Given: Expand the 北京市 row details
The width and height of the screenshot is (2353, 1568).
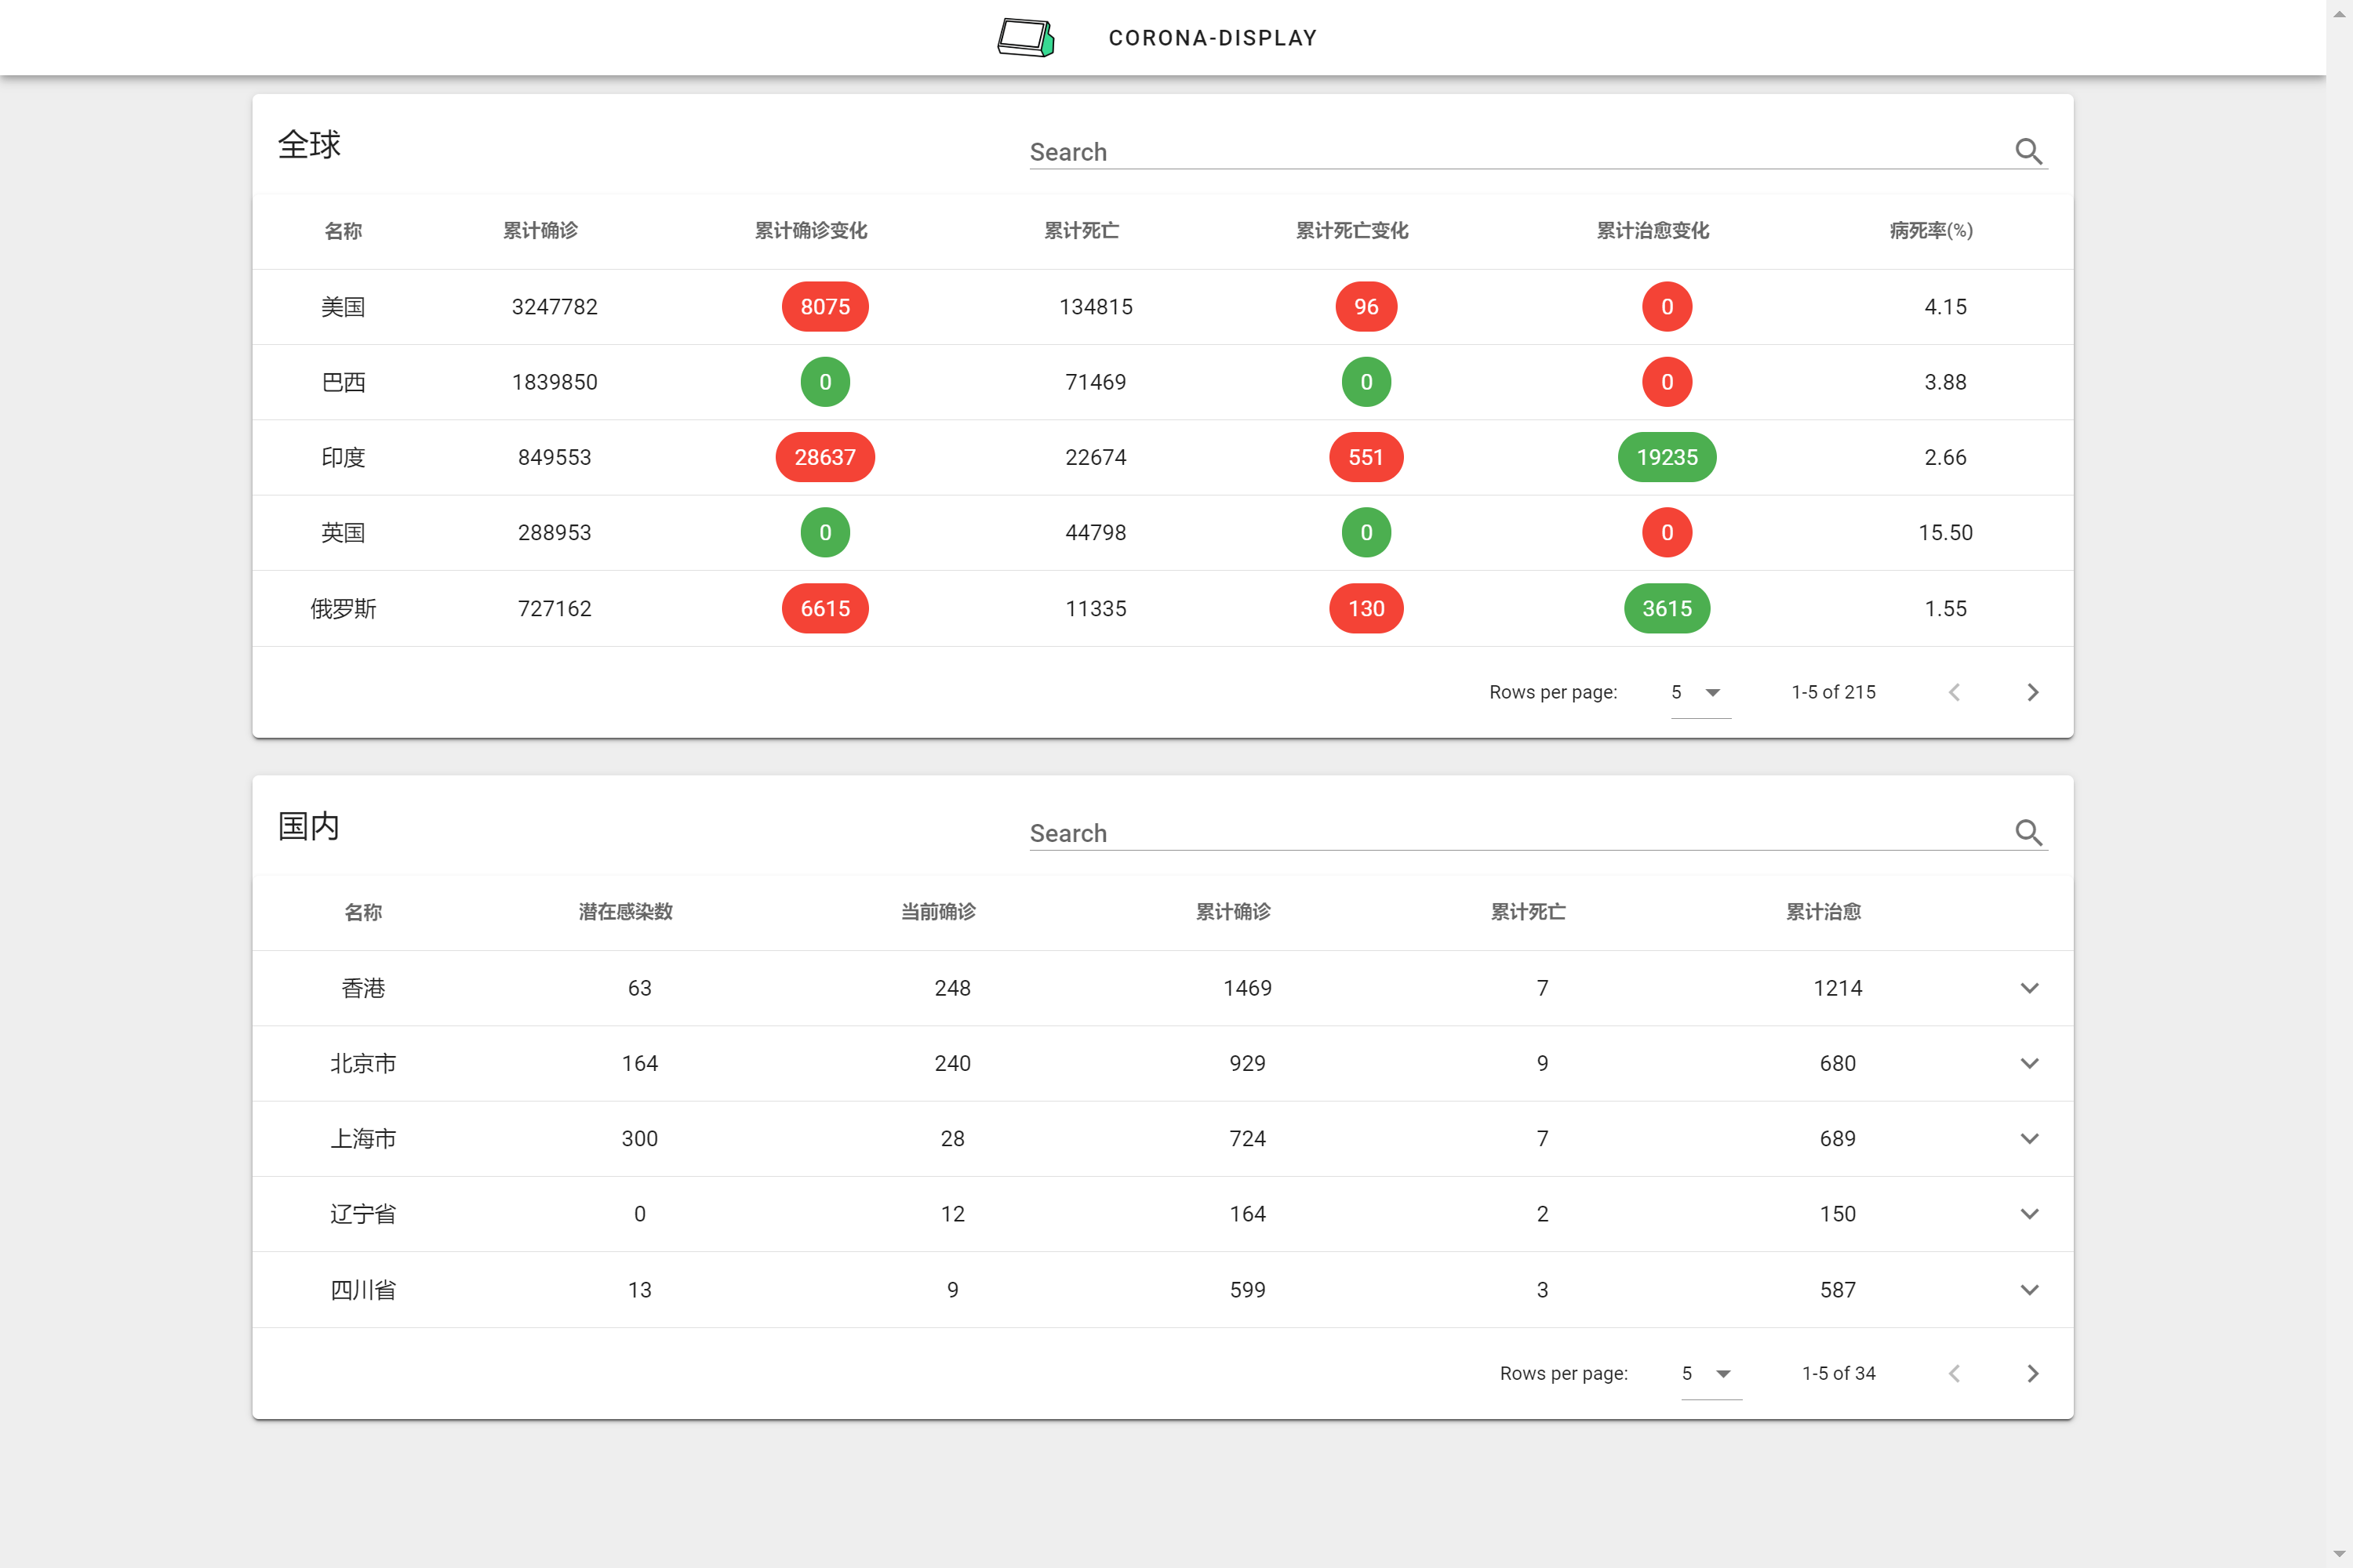Looking at the screenshot, I should 2029,1063.
